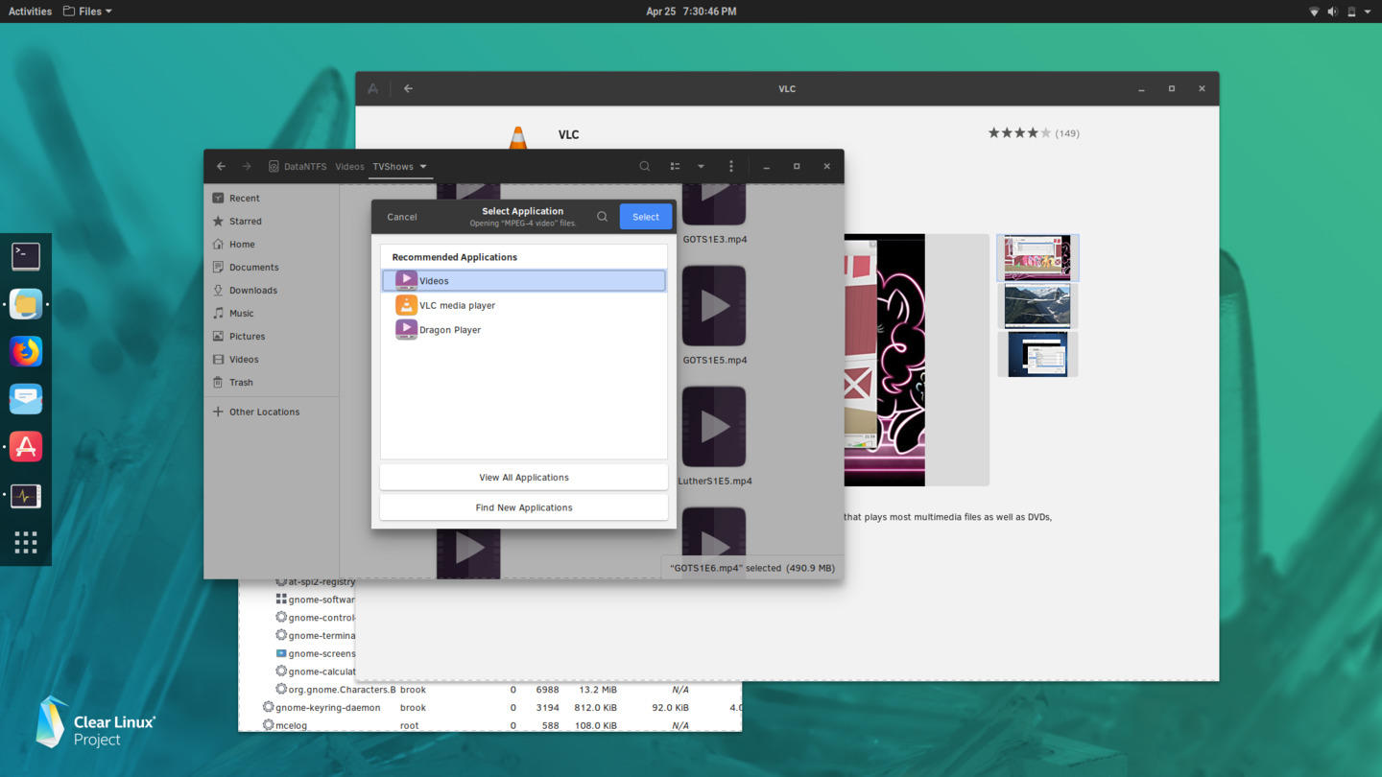Open the chat app in the dock
This screenshot has width=1382, height=777.
pos(26,399)
